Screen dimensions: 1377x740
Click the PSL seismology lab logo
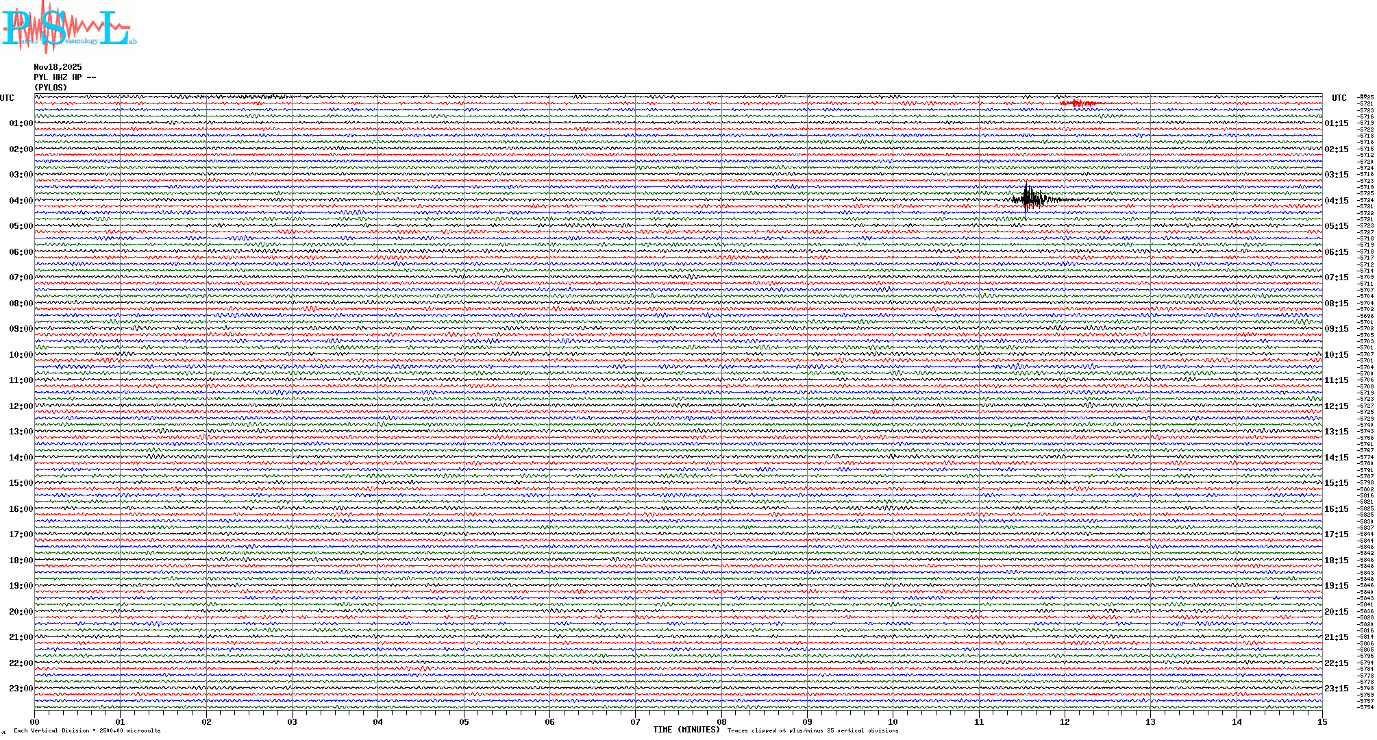tap(67, 27)
